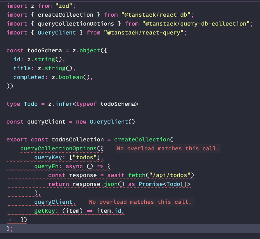Click the item.id expression

point(109,211)
